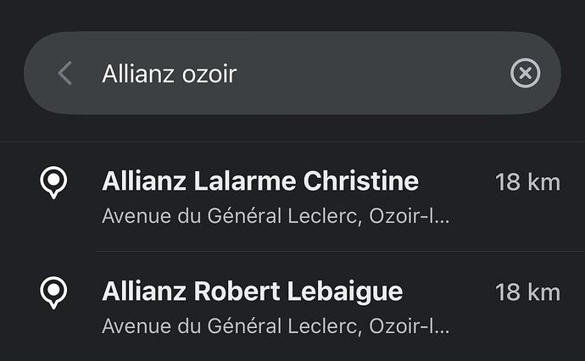Image resolution: width=585 pixels, height=361 pixels.
Task: Open the Allianz Lalarme Christine result
Action: pos(260,181)
